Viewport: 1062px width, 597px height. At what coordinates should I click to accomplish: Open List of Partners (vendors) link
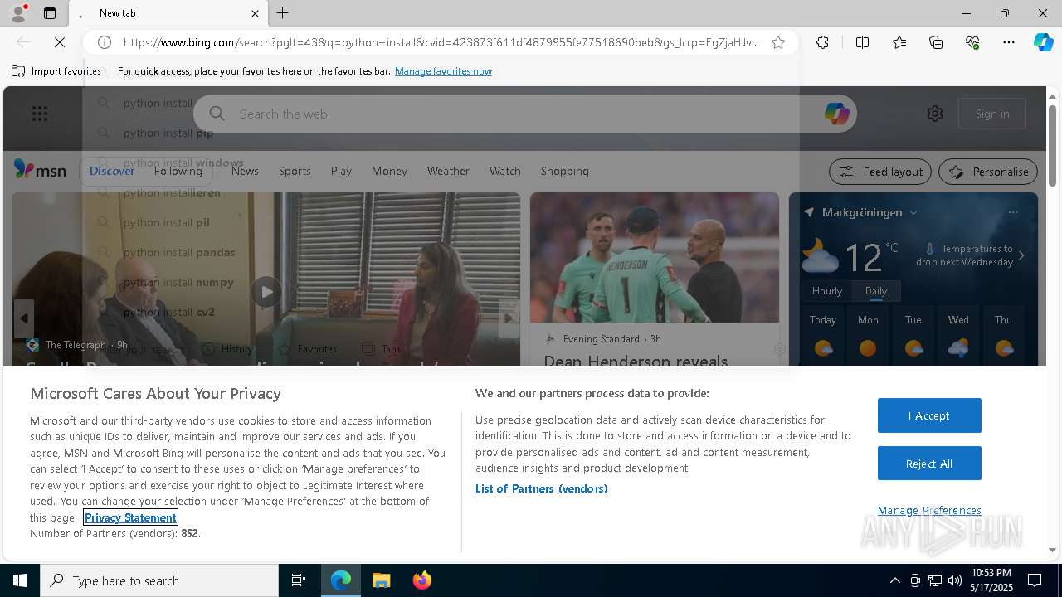541,488
